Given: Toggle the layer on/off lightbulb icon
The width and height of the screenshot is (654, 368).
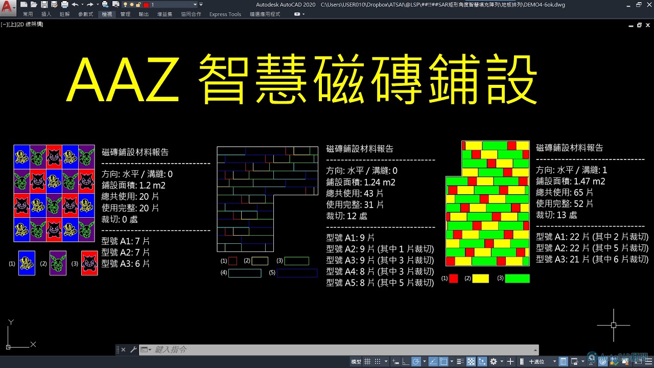Looking at the screenshot, I should (126, 4).
